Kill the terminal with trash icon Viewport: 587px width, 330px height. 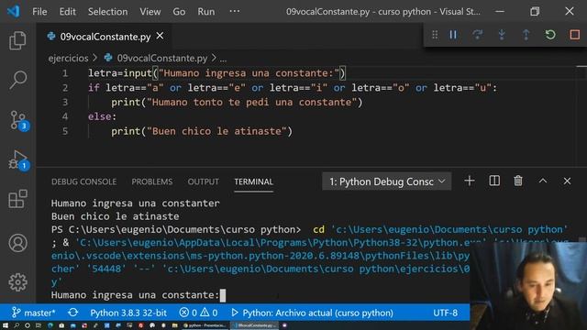coord(518,181)
